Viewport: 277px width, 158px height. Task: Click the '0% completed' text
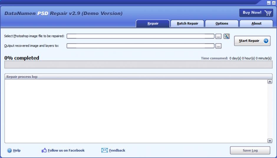coord(22,58)
